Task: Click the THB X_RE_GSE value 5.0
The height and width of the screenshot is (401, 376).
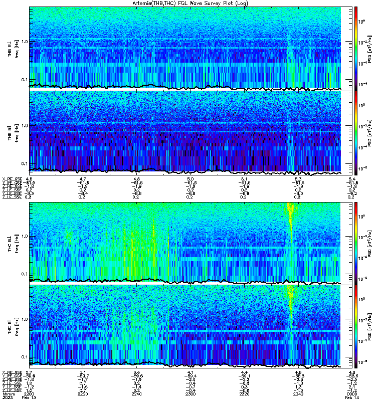Action: (x=191, y=179)
